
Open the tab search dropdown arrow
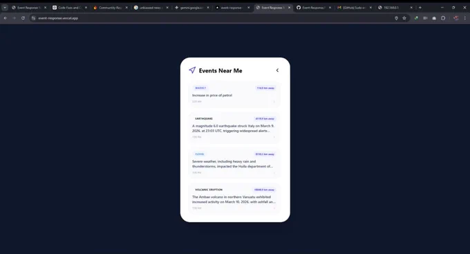pyautogui.click(x=5, y=8)
